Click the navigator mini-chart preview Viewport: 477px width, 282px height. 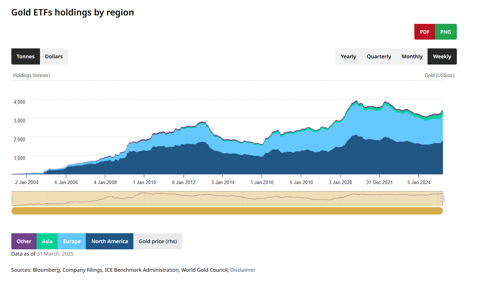click(227, 198)
